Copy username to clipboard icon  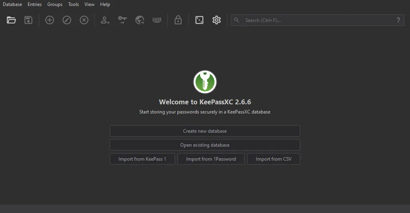point(105,20)
